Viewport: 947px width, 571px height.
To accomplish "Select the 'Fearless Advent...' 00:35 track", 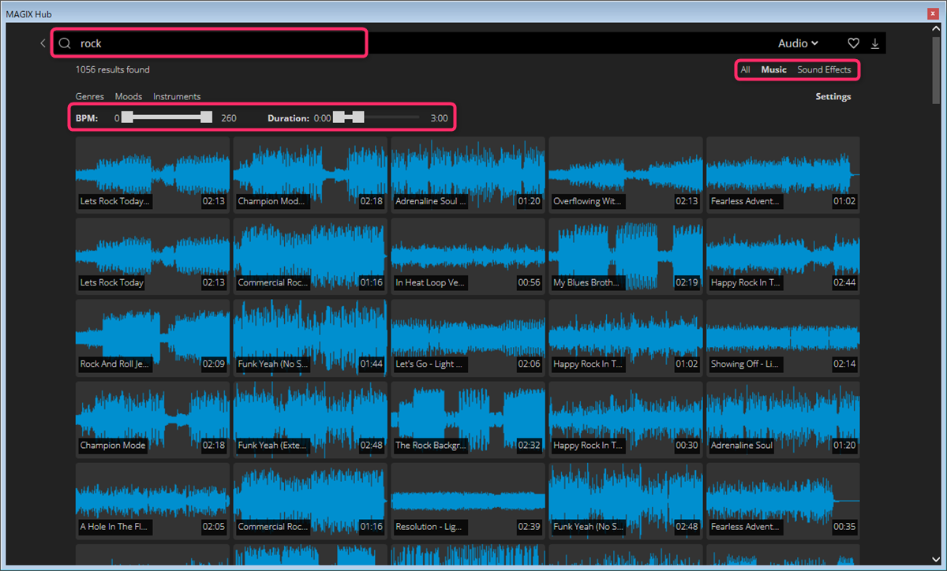I will pos(784,500).
